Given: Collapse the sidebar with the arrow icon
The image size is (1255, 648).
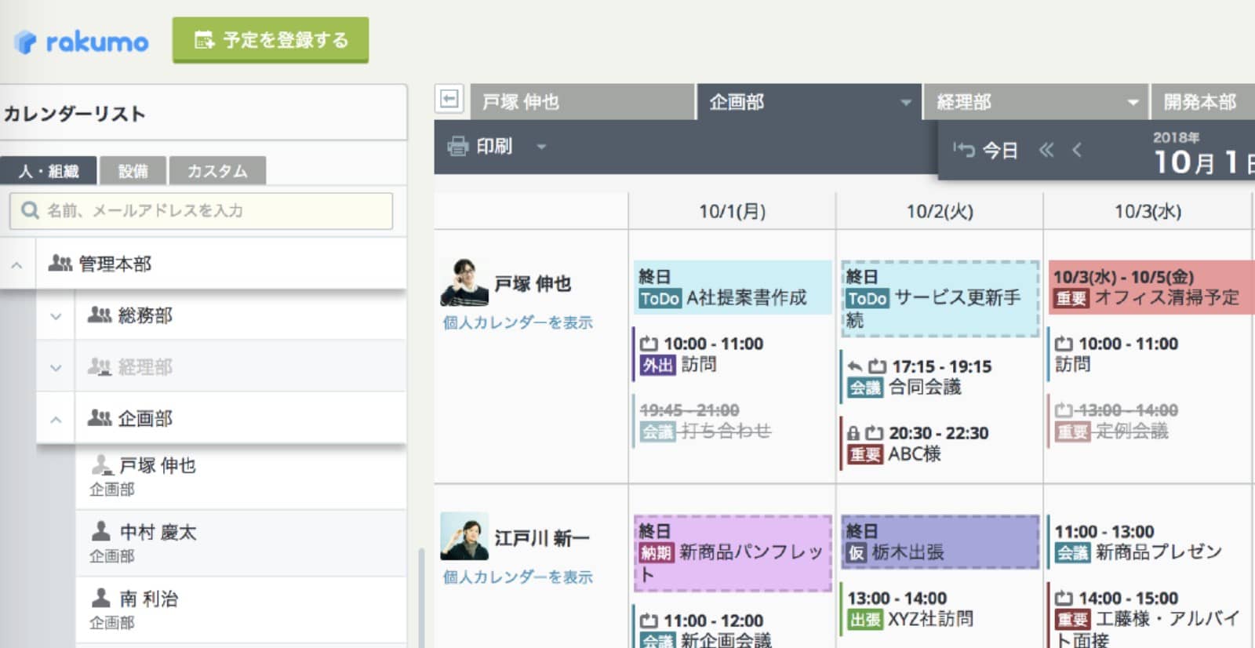Looking at the screenshot, I should pos(449,100).
